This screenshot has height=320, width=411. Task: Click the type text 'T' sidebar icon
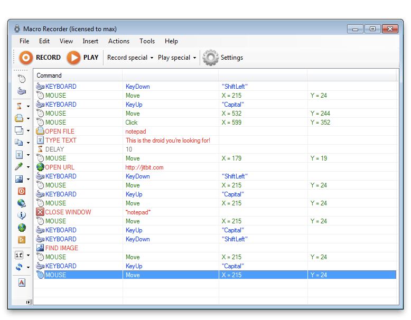(20, 155)
